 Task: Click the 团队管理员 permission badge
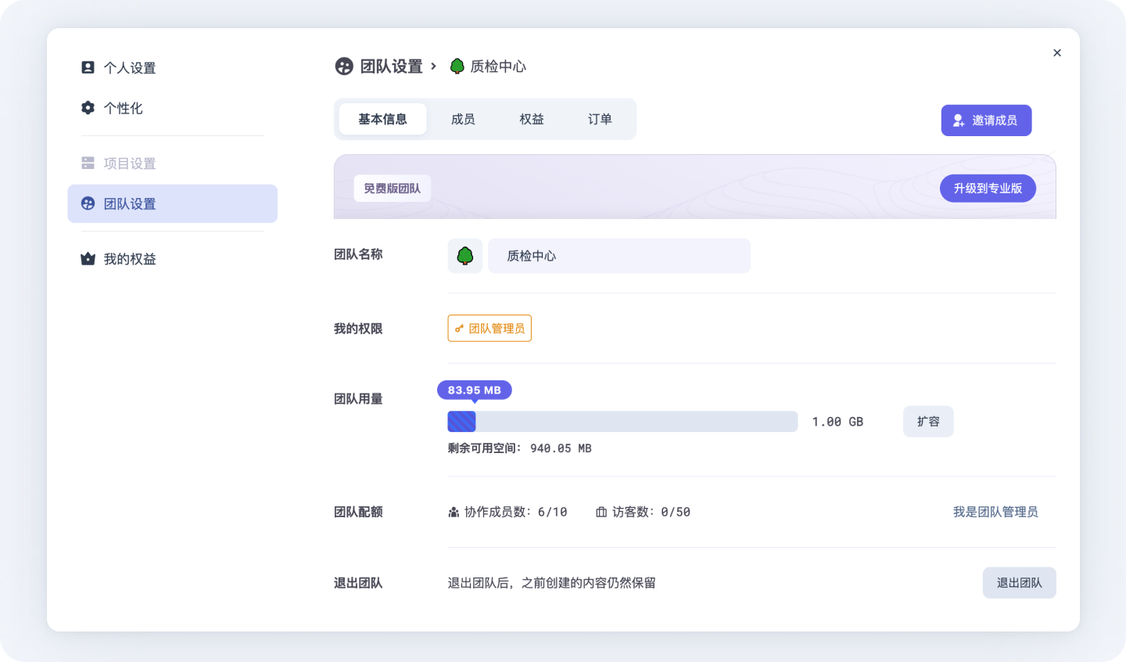[489, 329]
